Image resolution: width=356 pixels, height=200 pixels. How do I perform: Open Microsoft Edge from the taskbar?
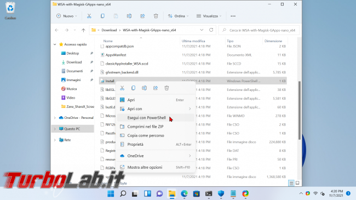coord(184,193)
